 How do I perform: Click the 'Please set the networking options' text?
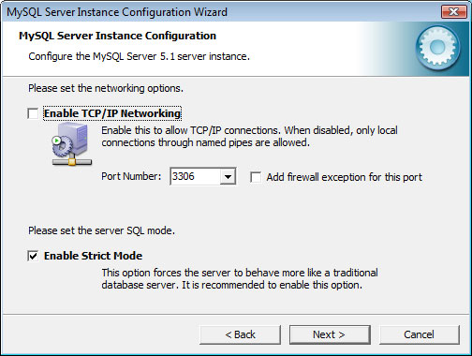106,88
